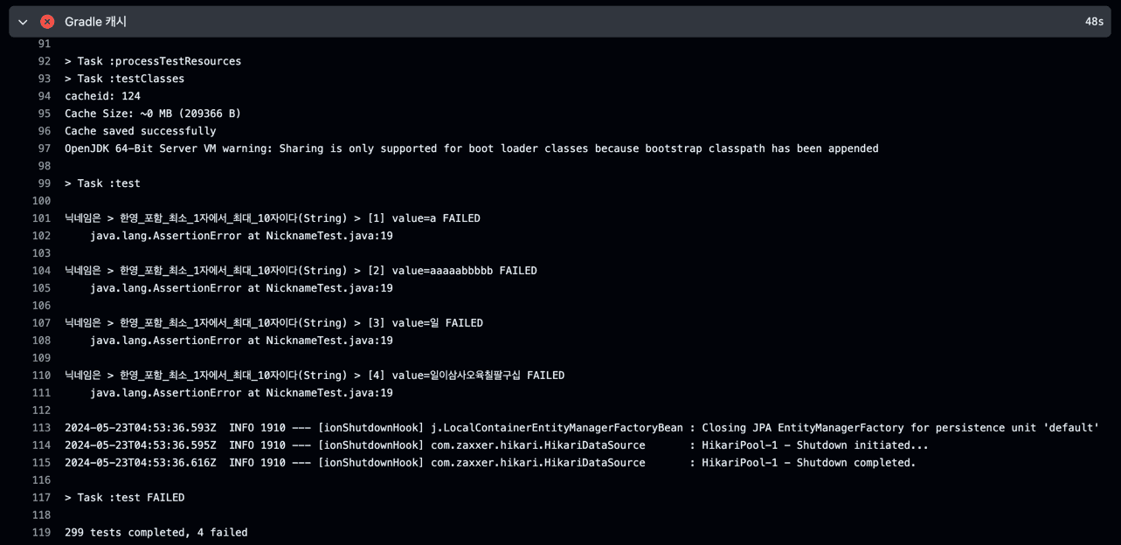This screenshot has width=1121, height=545.
Task: Select the Gradle 캐시 step title
Action: coord(95,22)
